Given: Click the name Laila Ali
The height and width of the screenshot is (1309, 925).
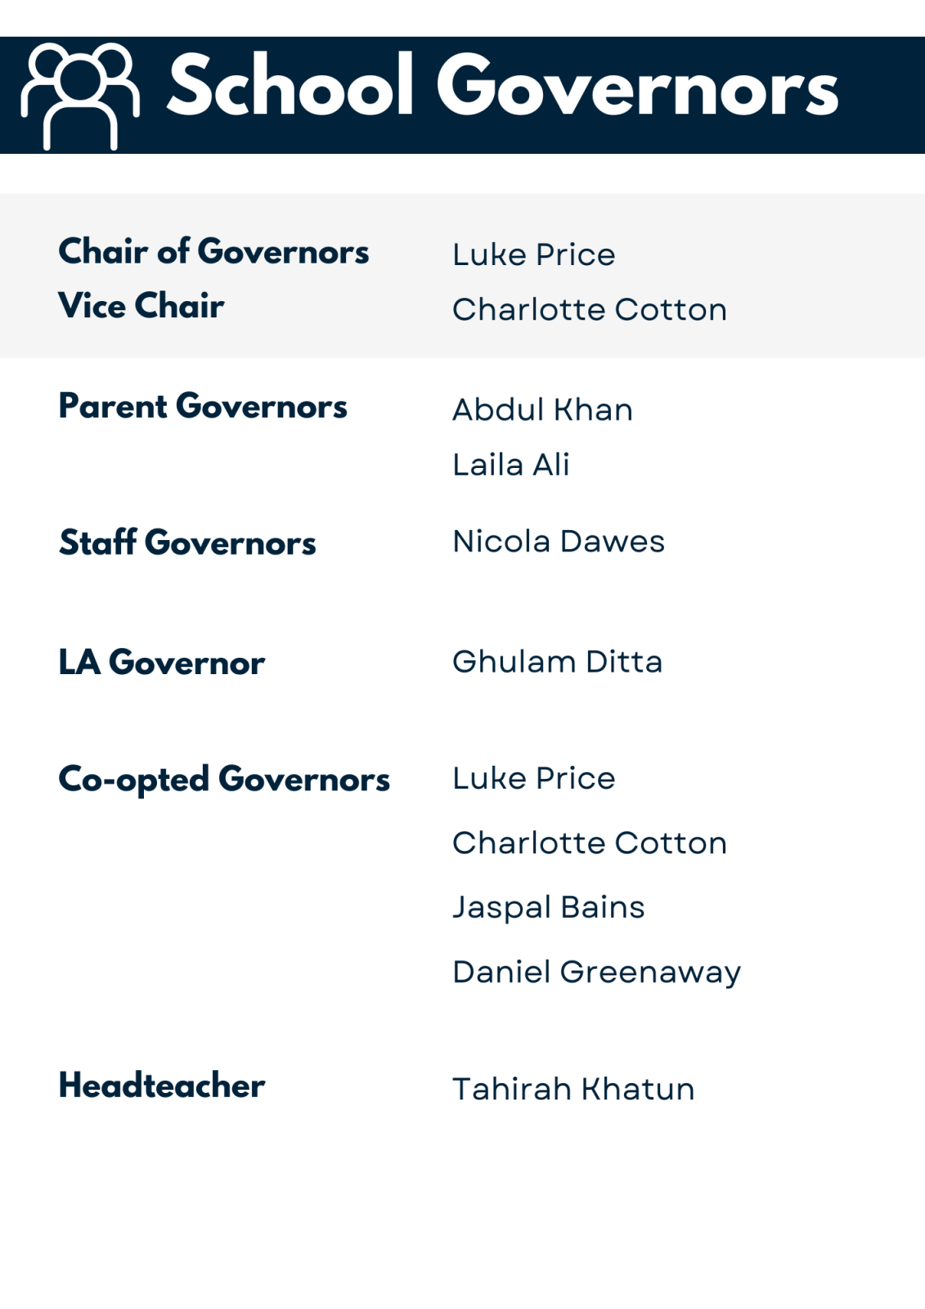Looking at the screenshot, I should click(510, 465).
